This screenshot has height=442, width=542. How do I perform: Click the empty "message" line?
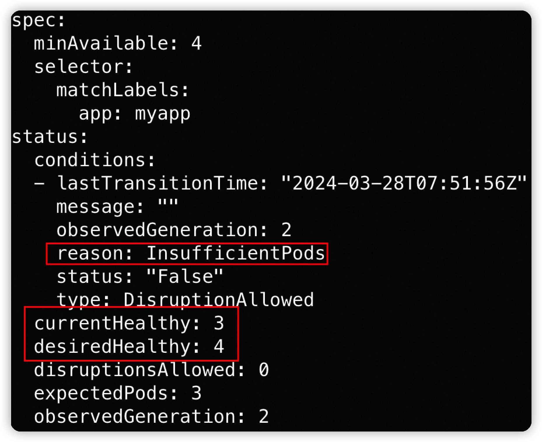[x=117, y=207]
